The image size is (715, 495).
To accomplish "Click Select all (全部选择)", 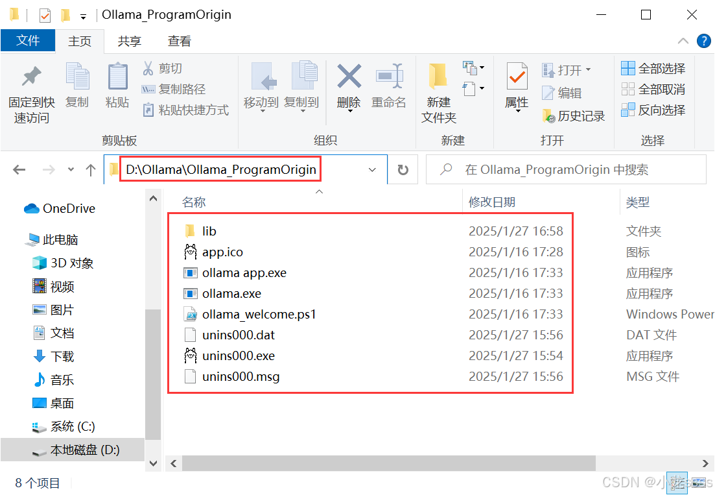I will tap(653, 68).
